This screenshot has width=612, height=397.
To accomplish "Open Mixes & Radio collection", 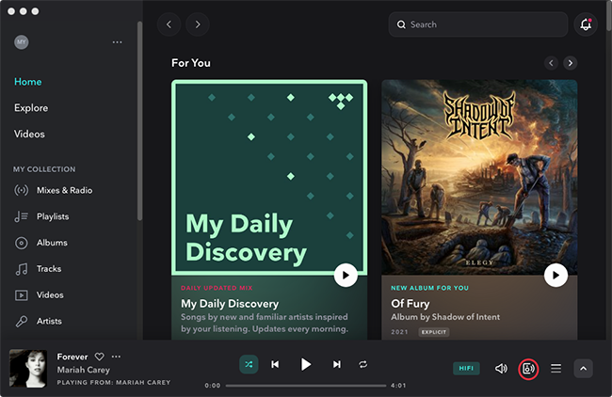I will tap(64, 190).
